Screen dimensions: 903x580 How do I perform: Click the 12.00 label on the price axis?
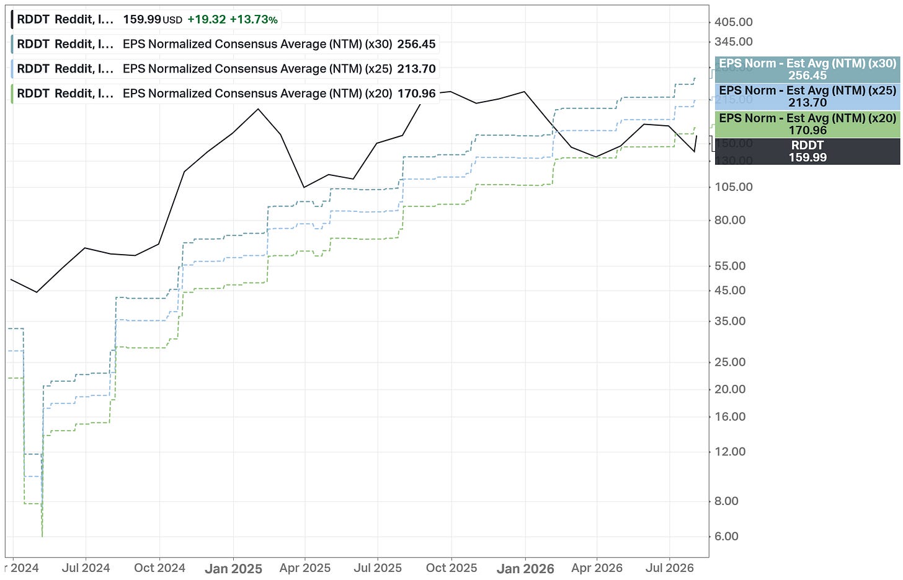[x=730, y=452]
